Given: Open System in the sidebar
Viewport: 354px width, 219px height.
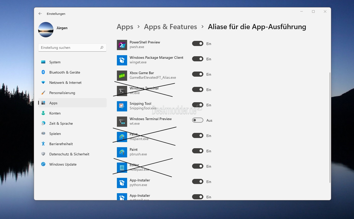Looking at the screenshot, I should click(72, 62).
